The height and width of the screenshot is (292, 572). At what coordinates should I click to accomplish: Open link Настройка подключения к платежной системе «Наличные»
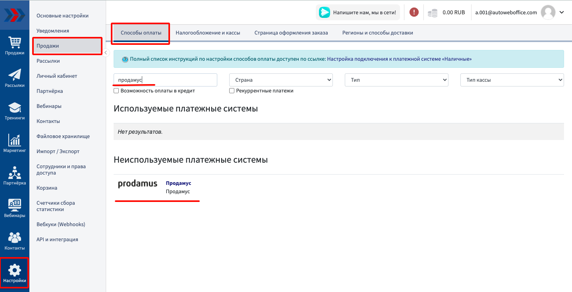tap(400, 59)
